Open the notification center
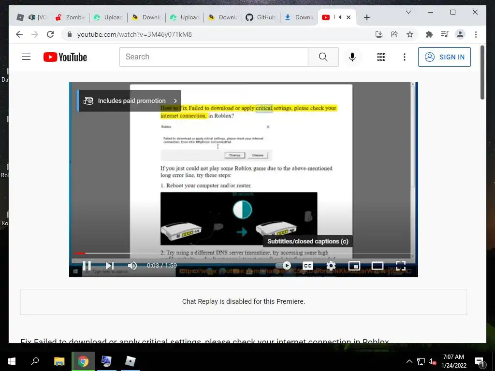Screen dimensions: 495x371 (480, 361)
